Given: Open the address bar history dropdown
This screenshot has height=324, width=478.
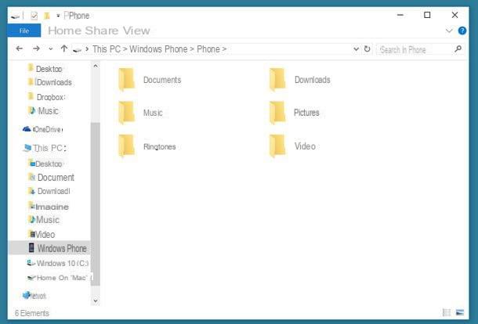Looking at the screenshot, I should point(356,49).
